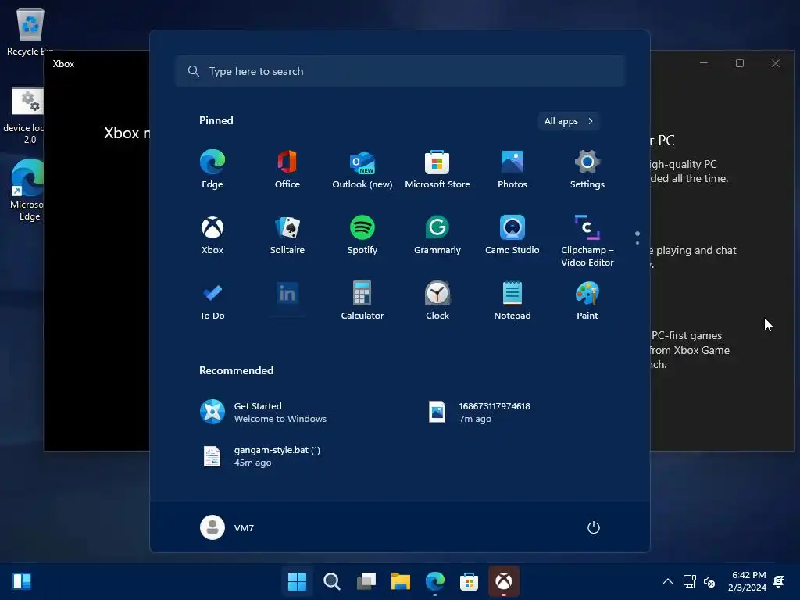
Task: Launch the Photos app
Action: [x=512, y=170]
